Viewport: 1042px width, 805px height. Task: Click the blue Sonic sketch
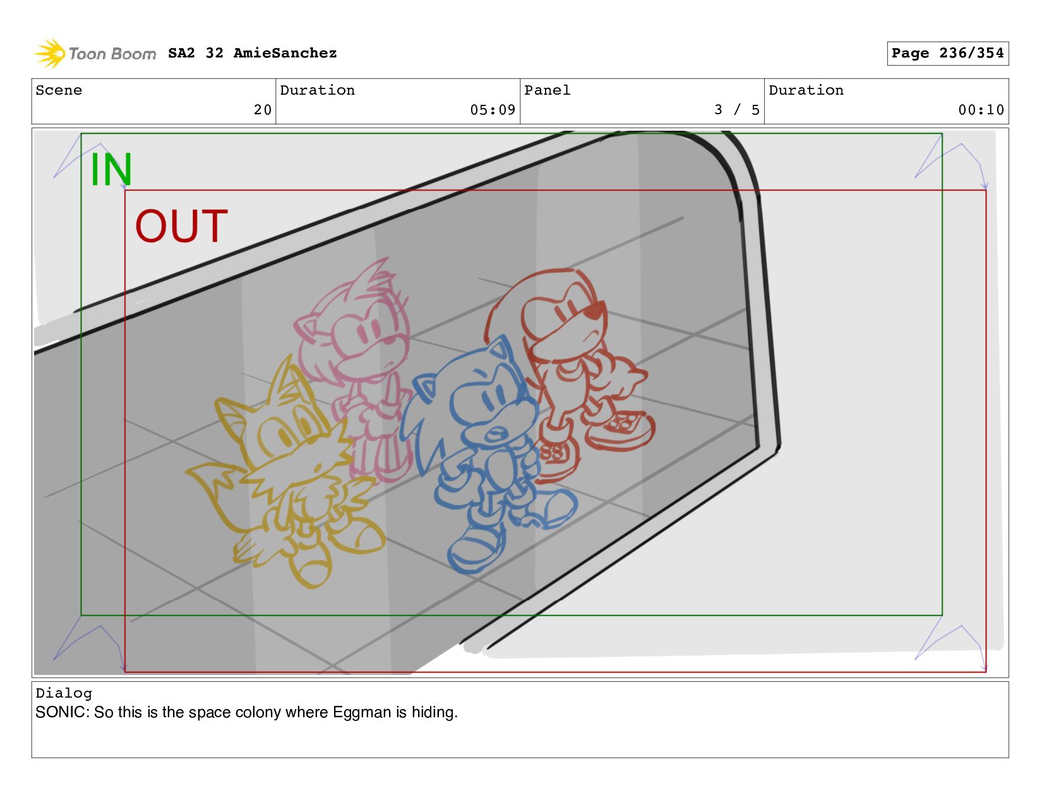(489, 455)
